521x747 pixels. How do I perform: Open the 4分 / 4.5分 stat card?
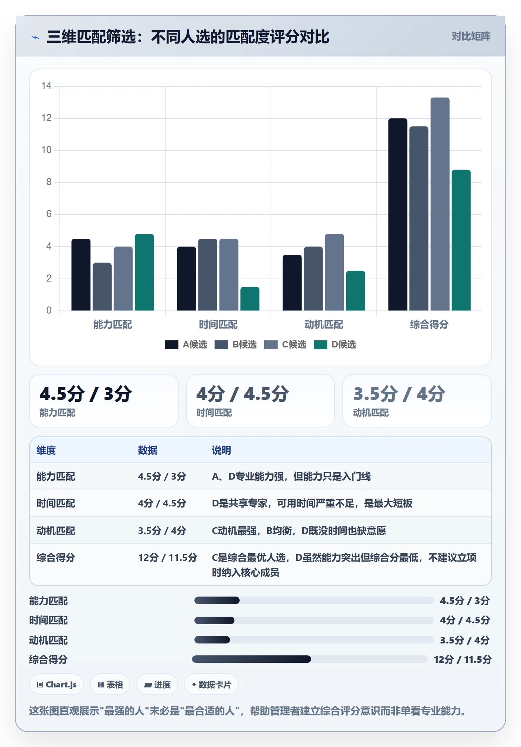pyautogui.click(x=260, y=401)
